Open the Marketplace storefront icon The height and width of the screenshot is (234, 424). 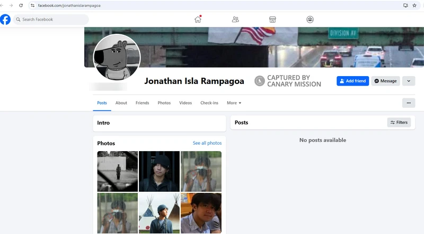[272, 20]
